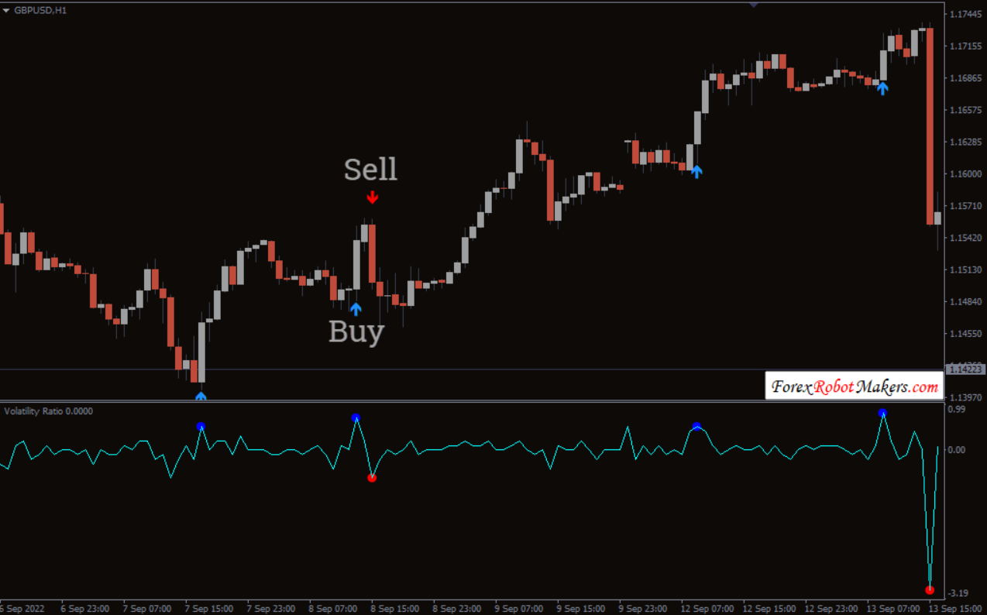Click the 9 Sep 07:00 label on time axis
Viewport: 987px width, 615px height.
(x=518, y=608)
